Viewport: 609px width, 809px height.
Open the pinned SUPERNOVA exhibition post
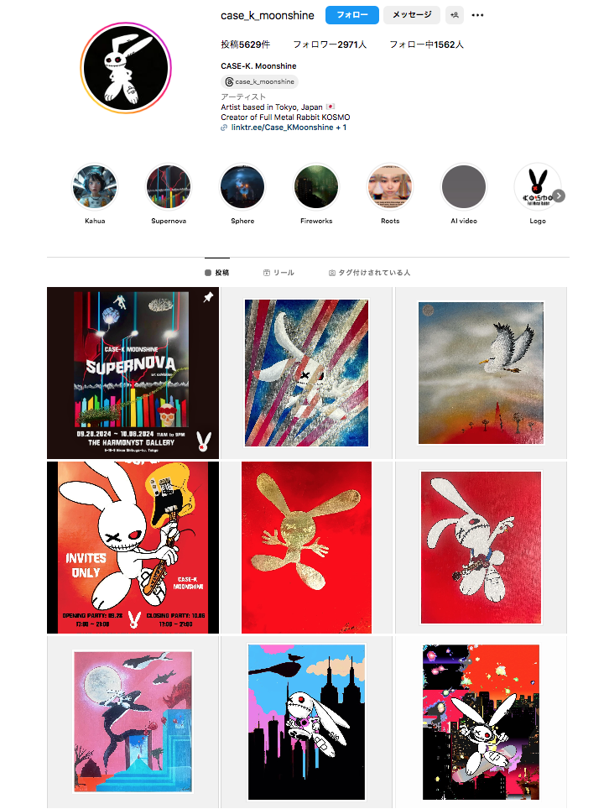[133, 373]
